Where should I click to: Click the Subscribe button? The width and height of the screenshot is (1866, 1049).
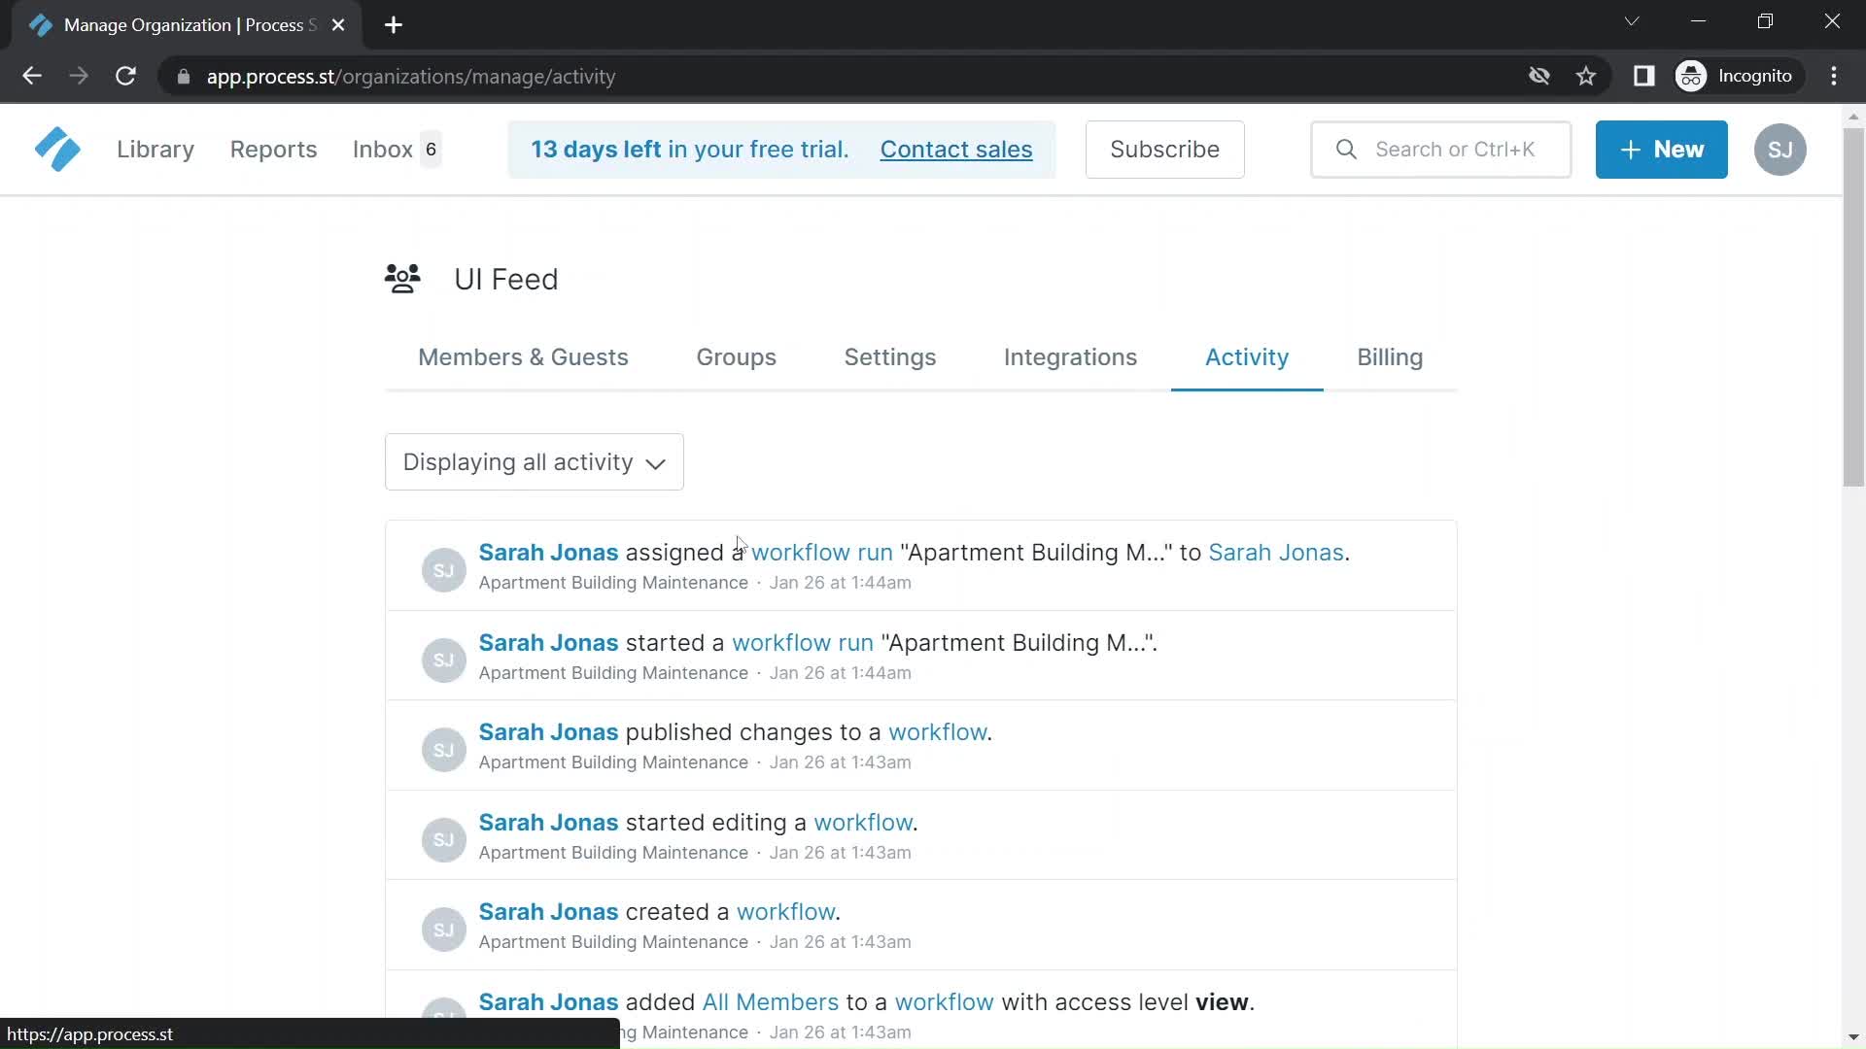[1164, 150]
